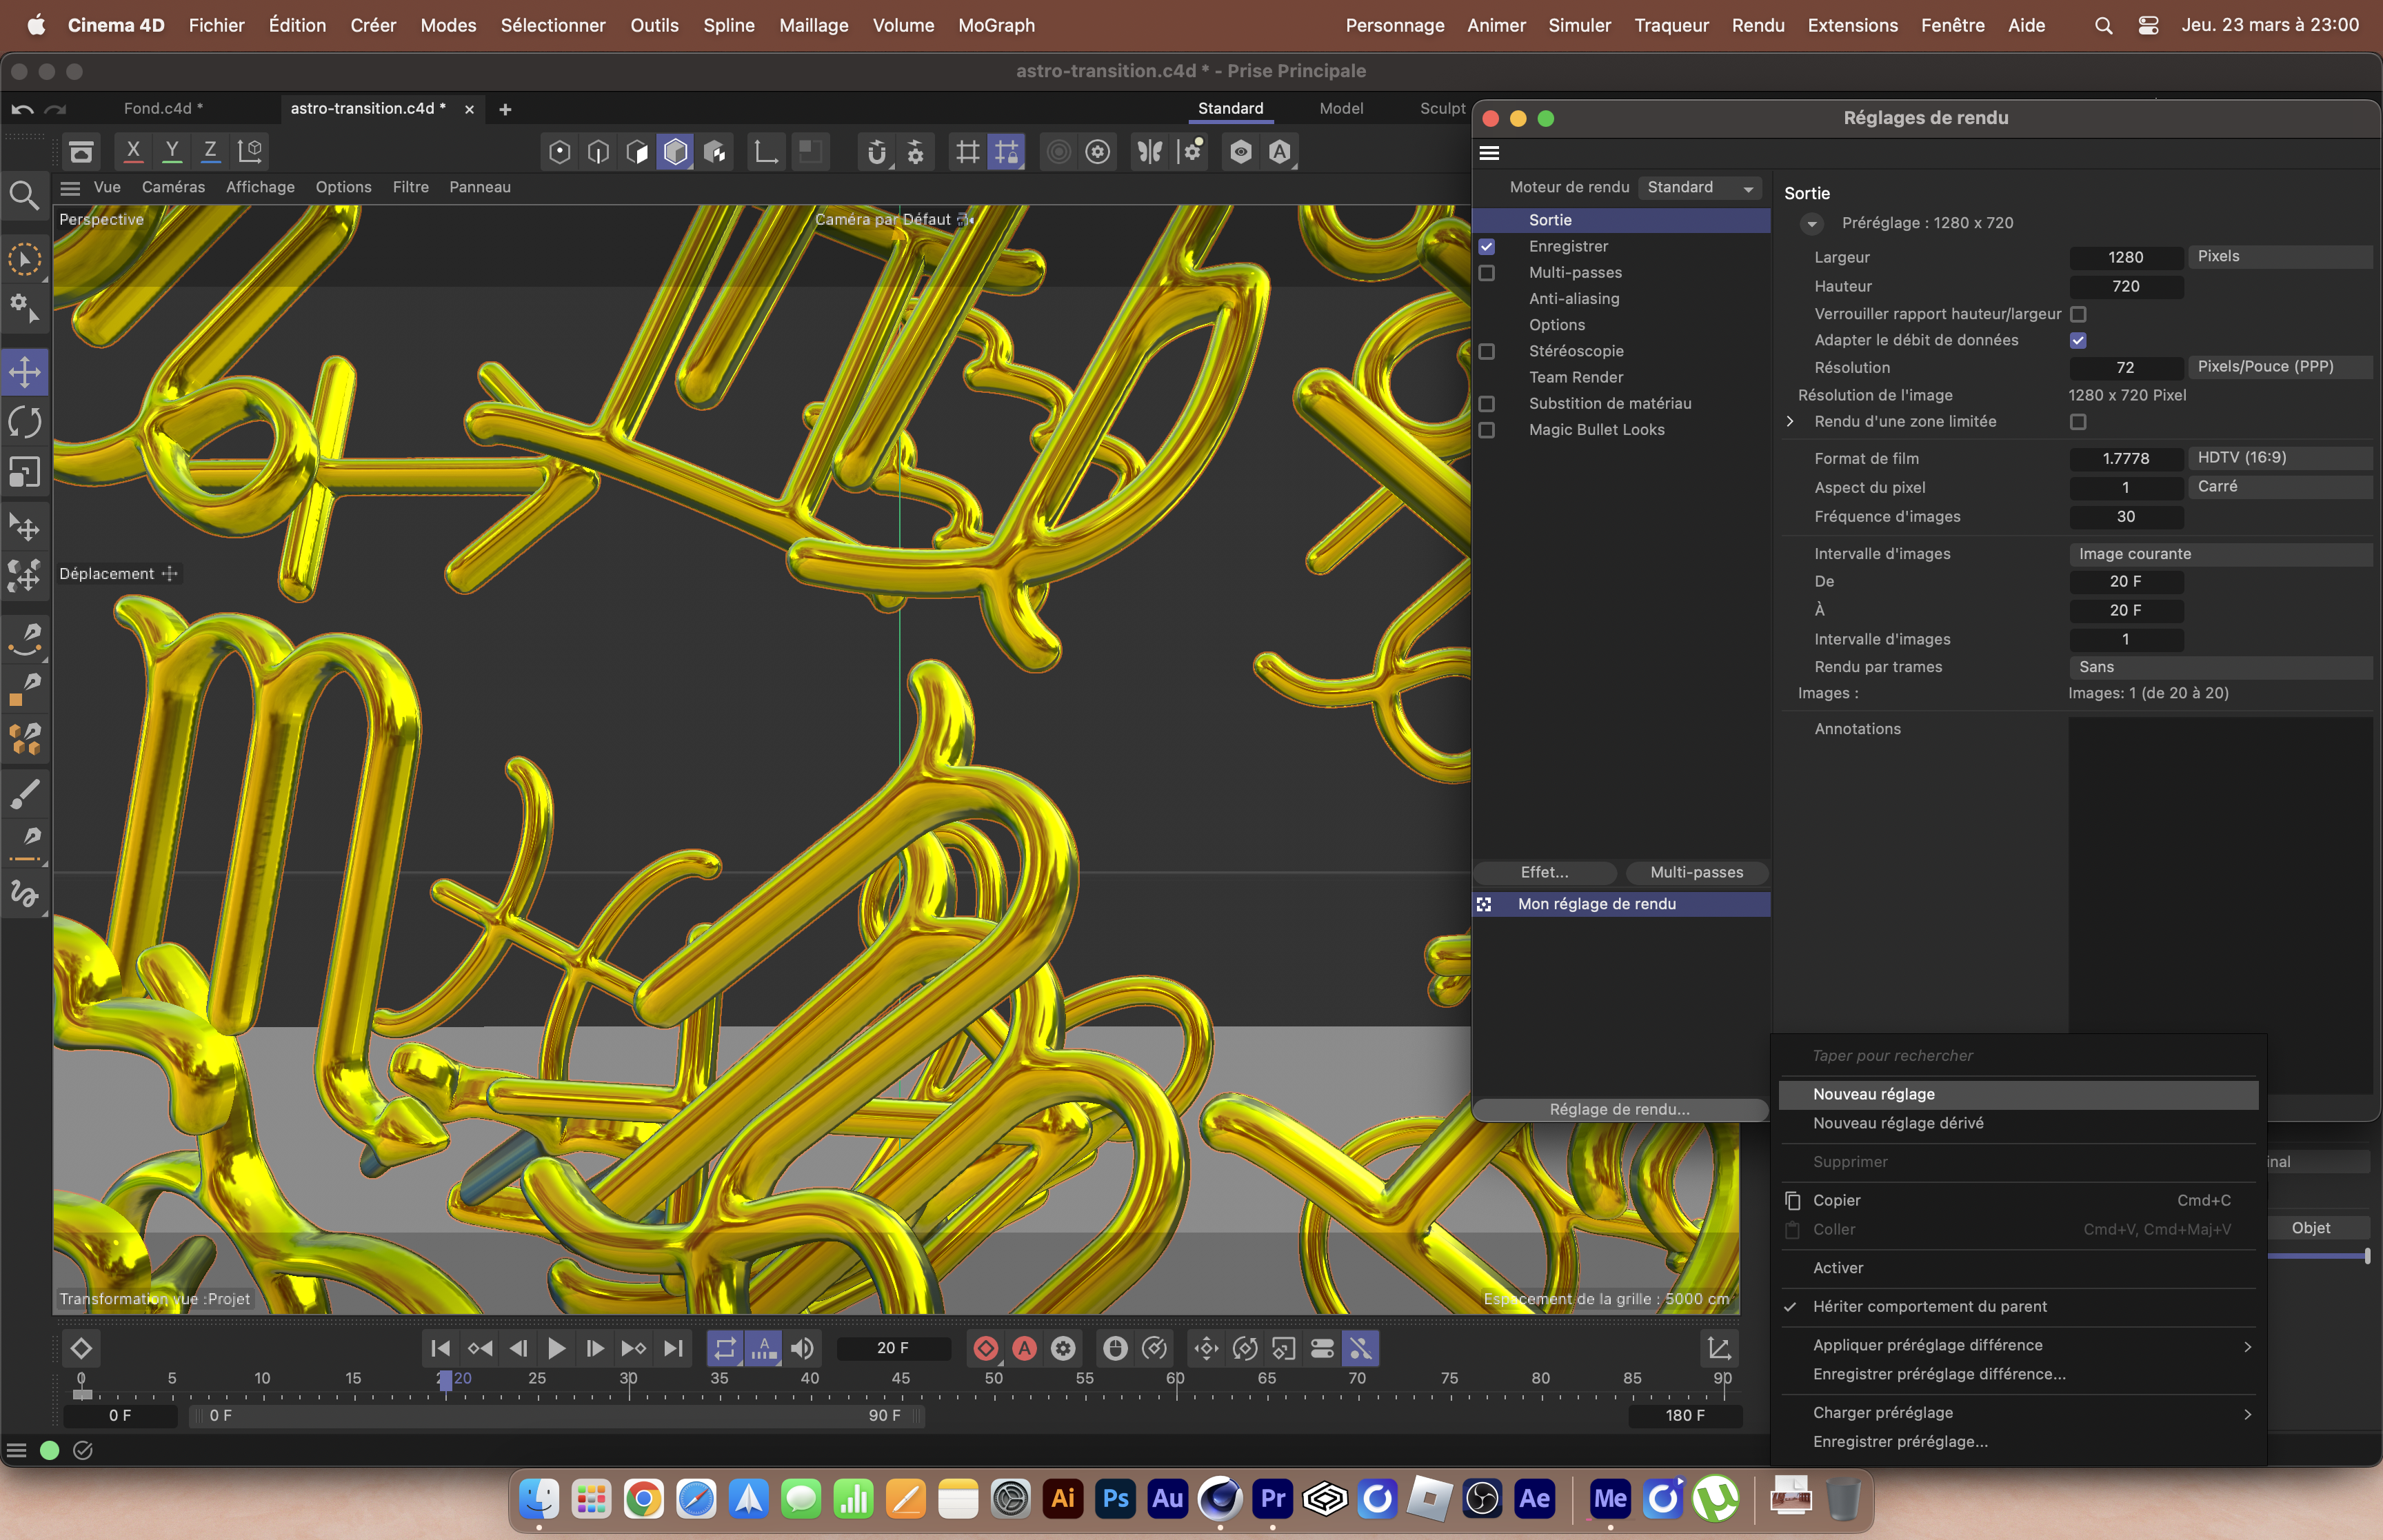Step to next frame
Image resolution: width=2383 pixels, height=1540 pixels.
(x=595, y=1349)
